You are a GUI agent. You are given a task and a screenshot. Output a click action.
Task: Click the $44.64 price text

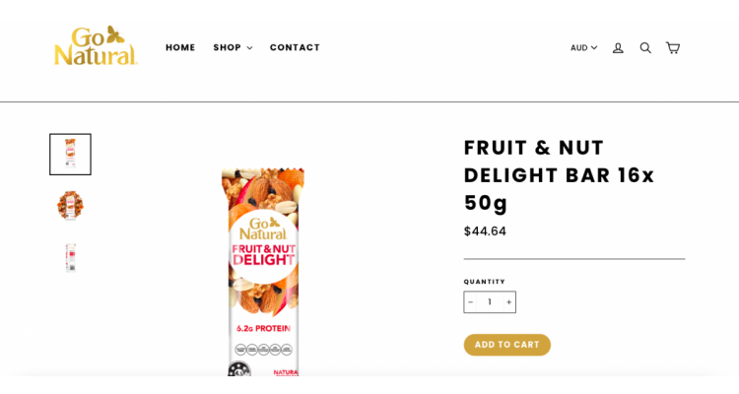click(x=485, y=231)
